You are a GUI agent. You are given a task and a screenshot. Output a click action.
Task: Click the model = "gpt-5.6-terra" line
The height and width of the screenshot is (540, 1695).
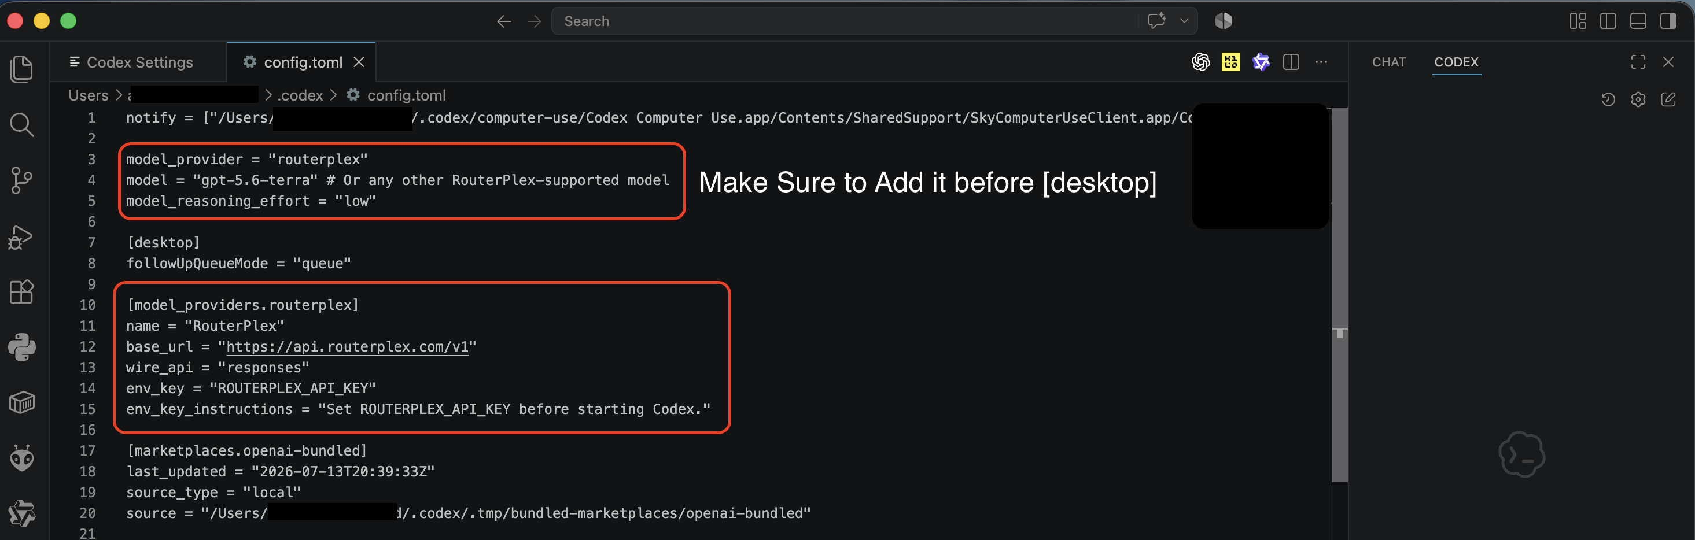point(397,180)
